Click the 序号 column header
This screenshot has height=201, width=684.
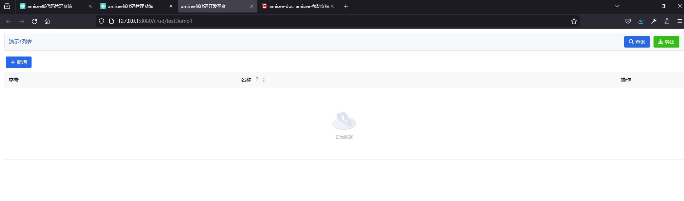[x=14, y=80]
